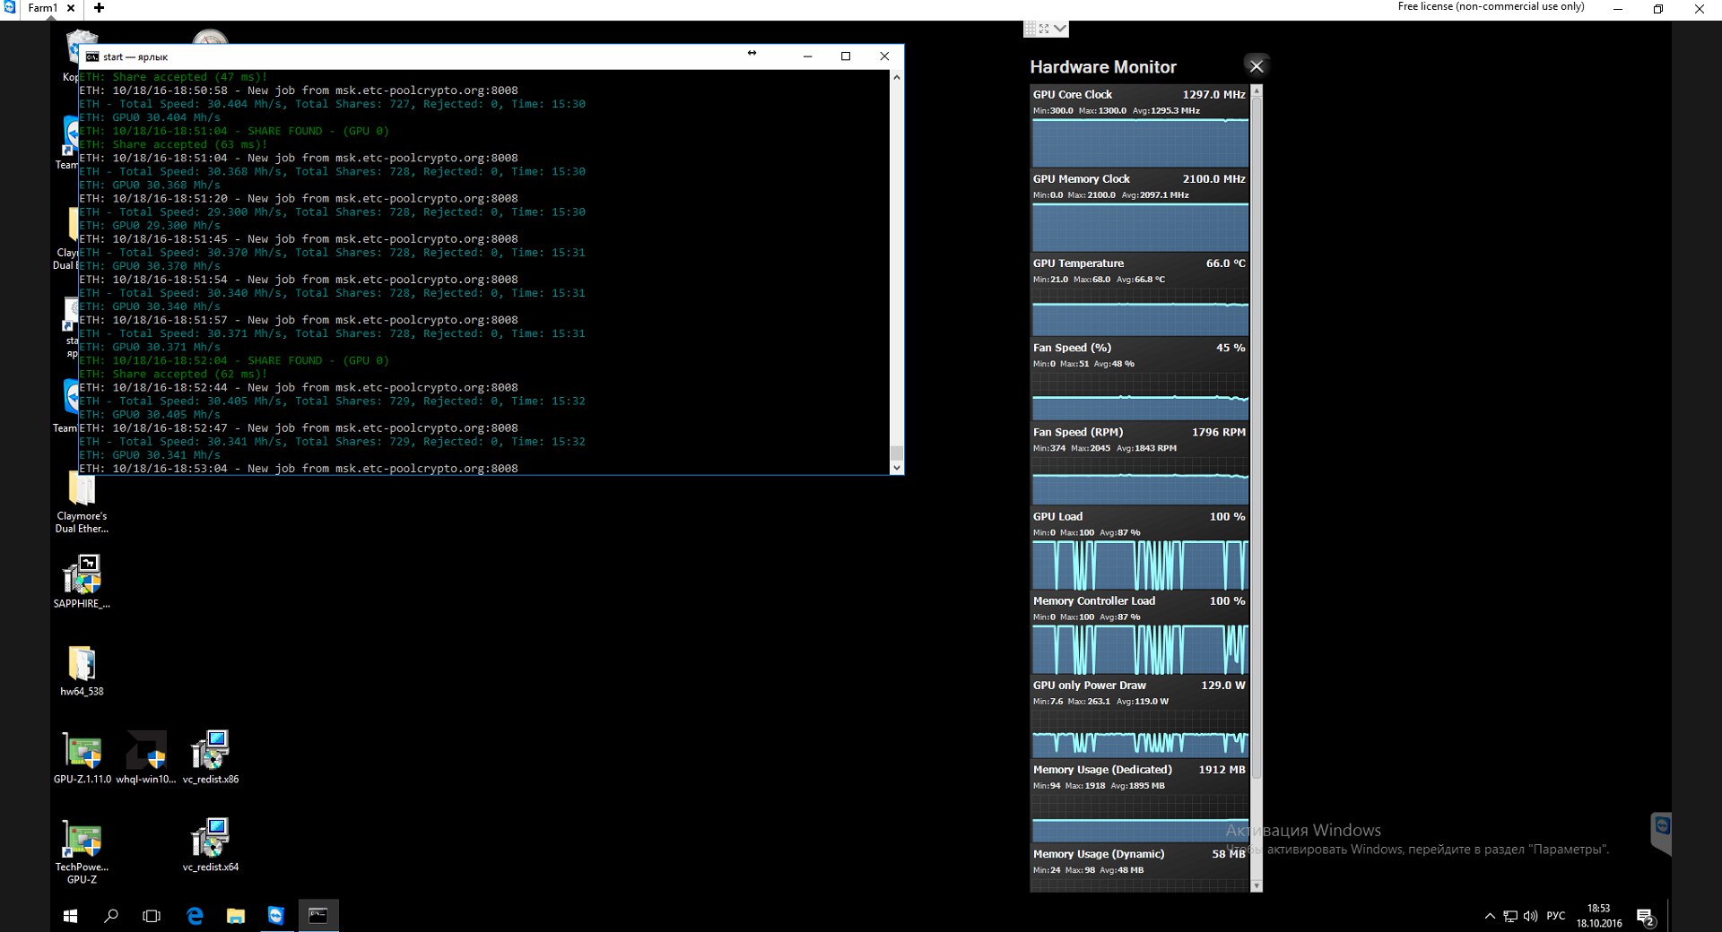Select the GPU Load graph
1722x932 pixels.
pos(1139,564)
